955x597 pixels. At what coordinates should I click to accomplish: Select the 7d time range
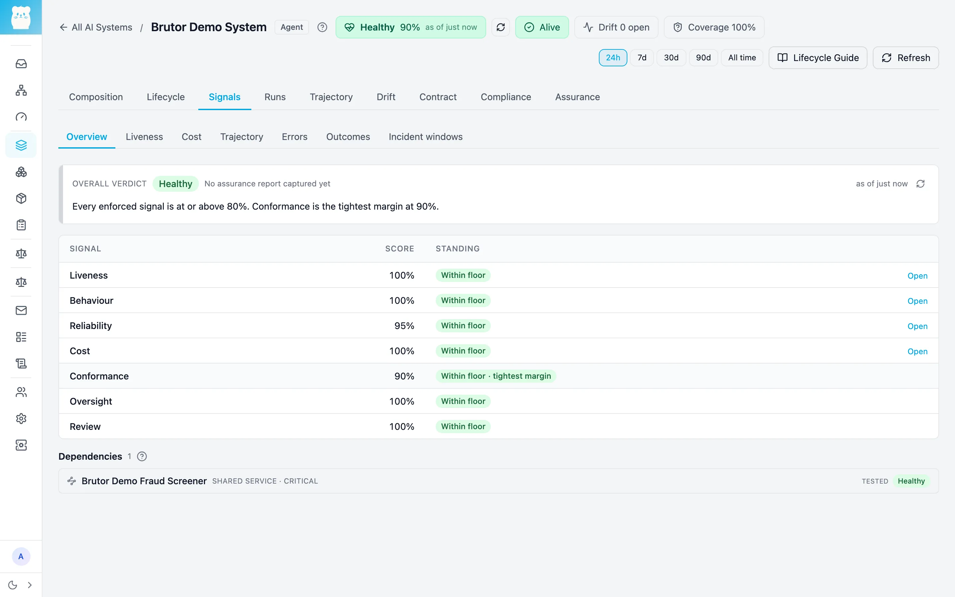coord(642,58)
